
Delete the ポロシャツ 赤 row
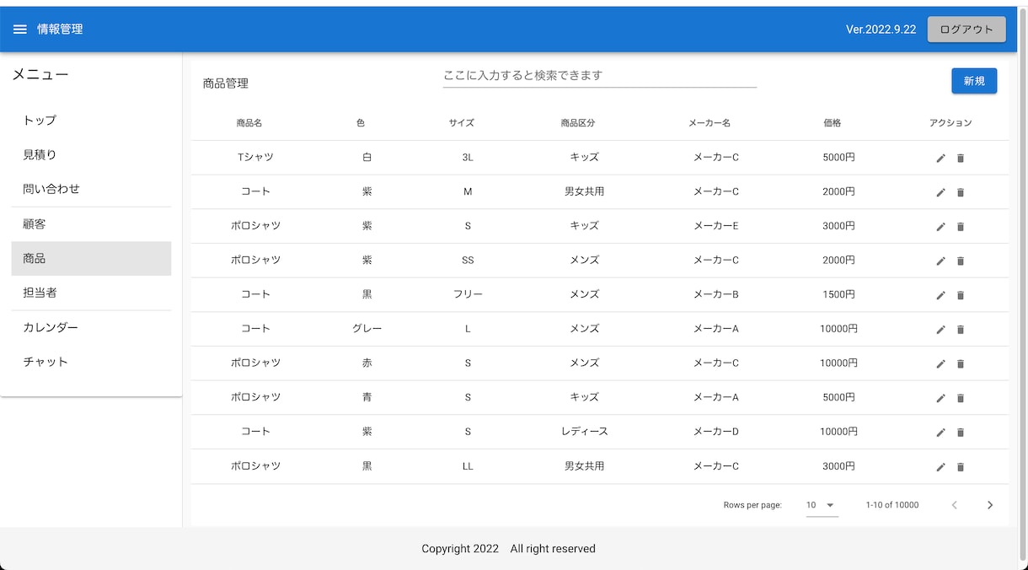pos(961,363)
